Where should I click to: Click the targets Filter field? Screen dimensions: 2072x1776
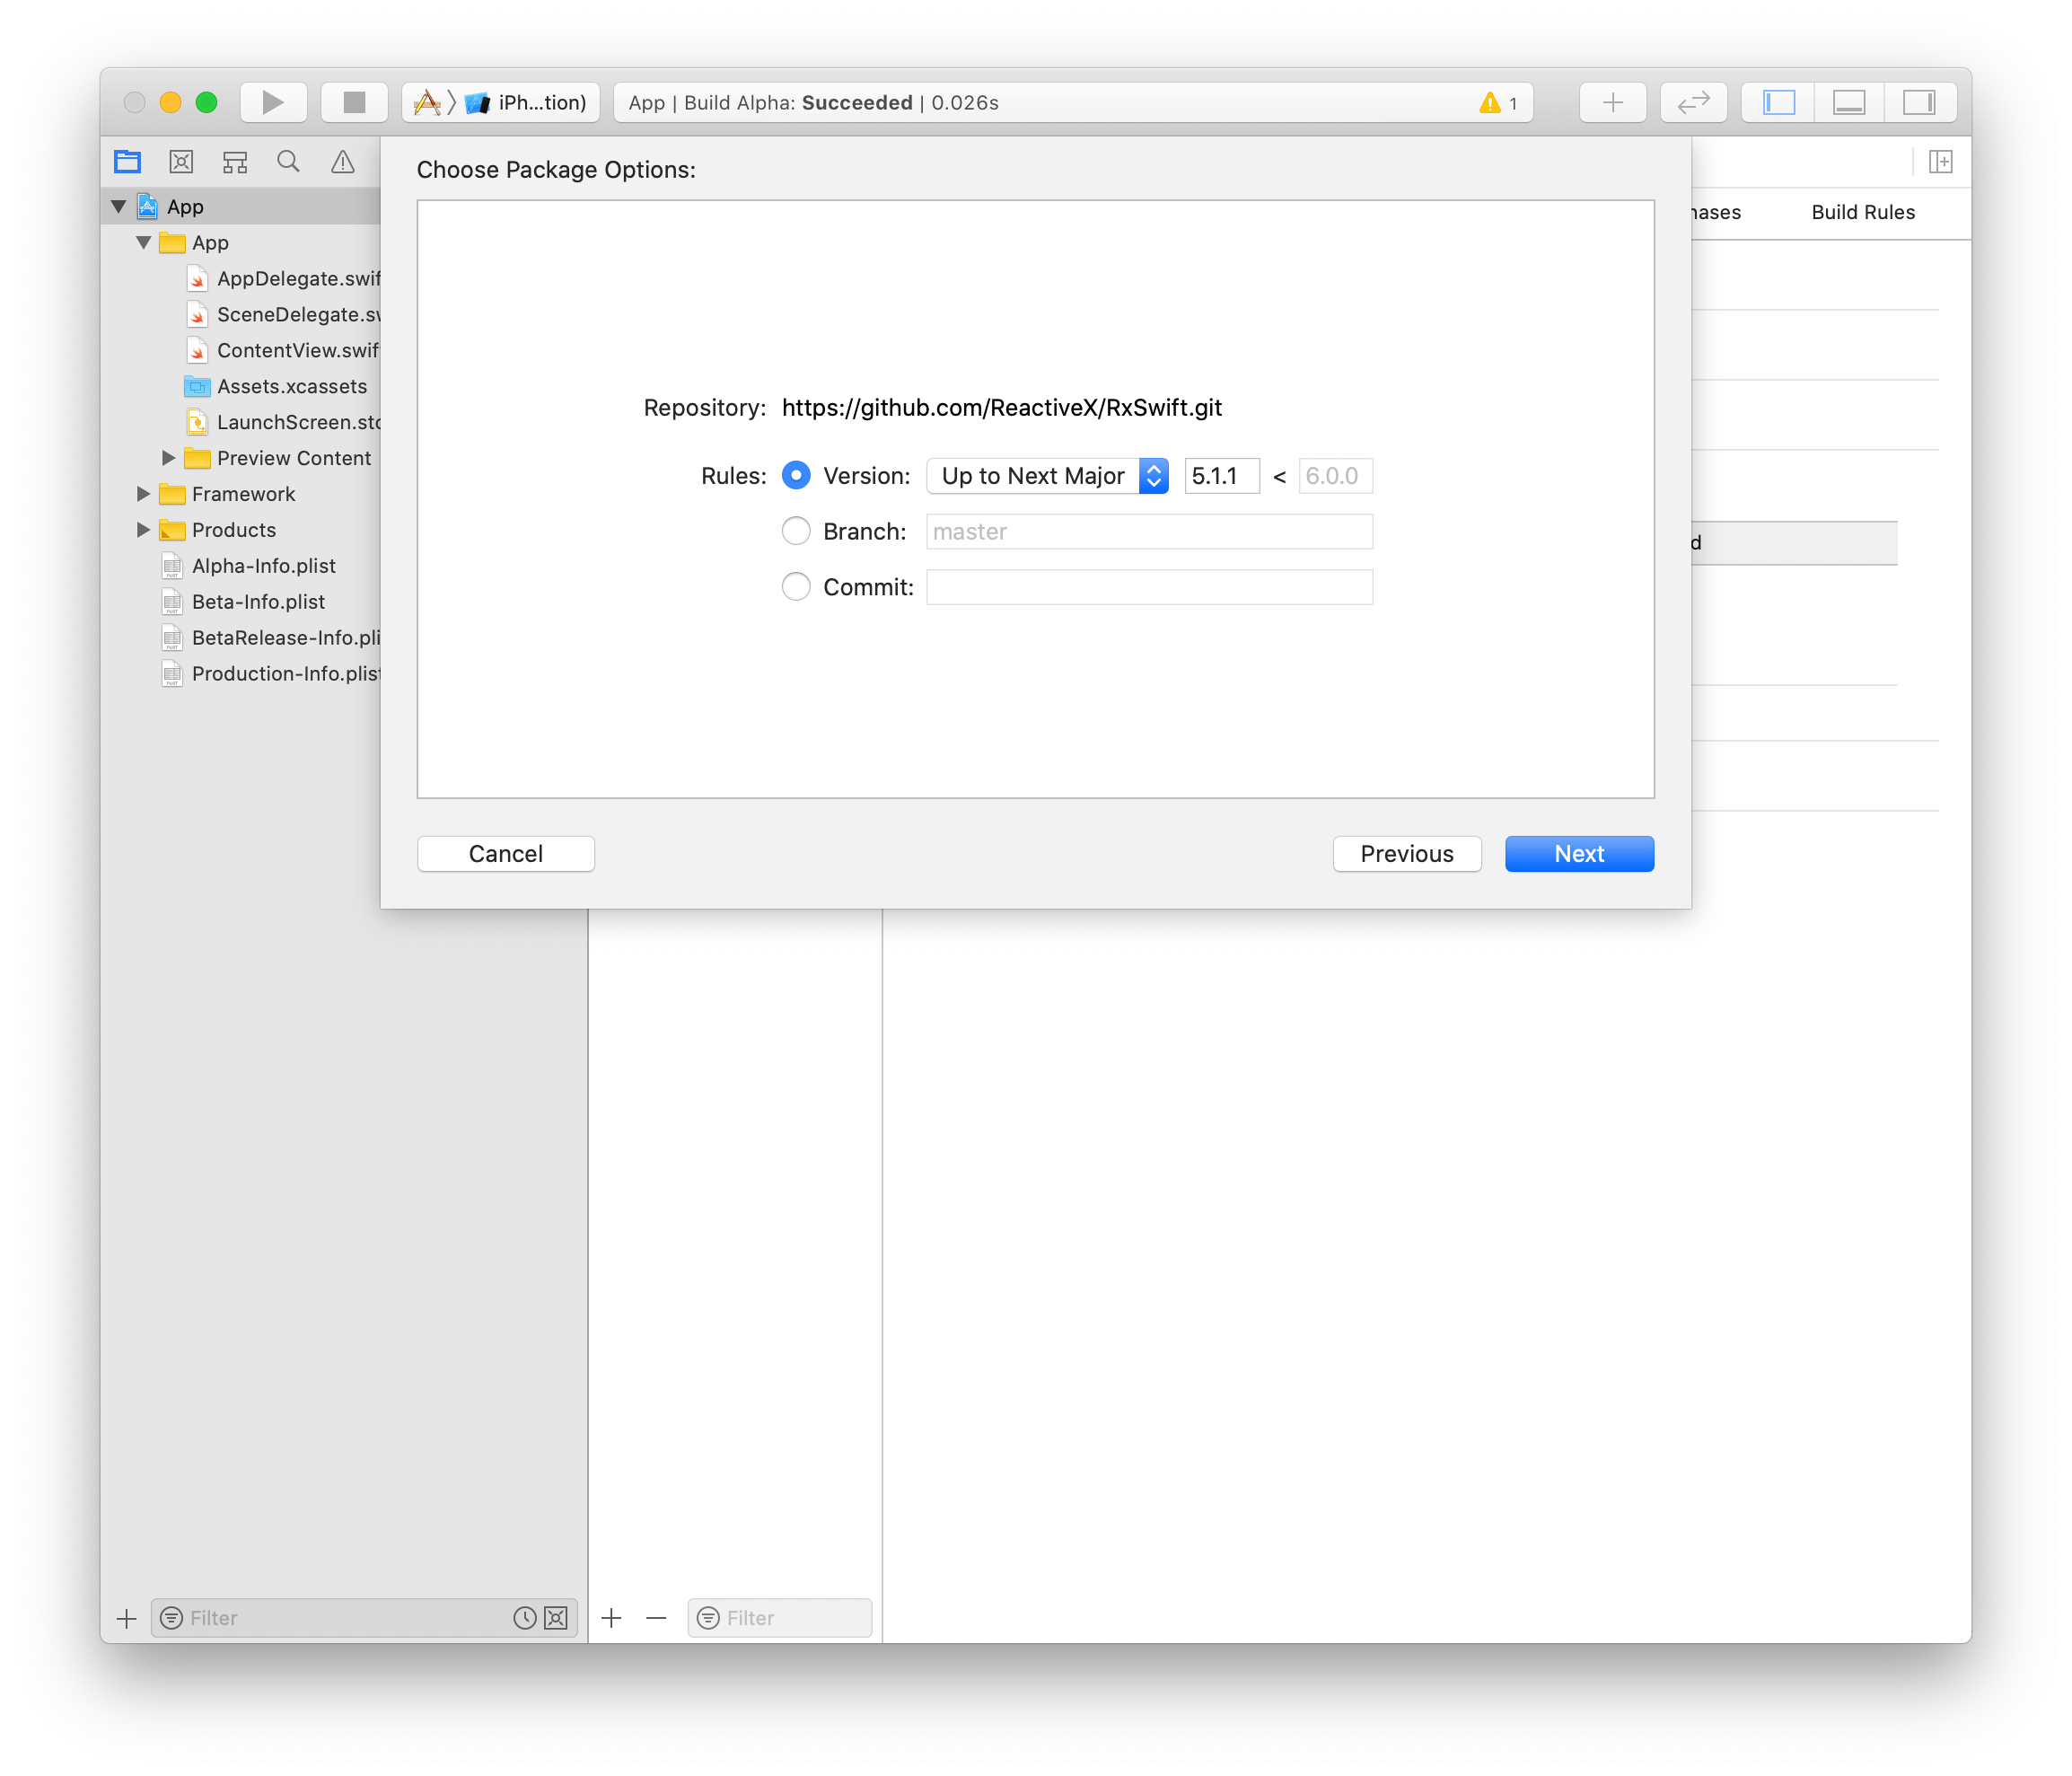(x=780, y=1619)
